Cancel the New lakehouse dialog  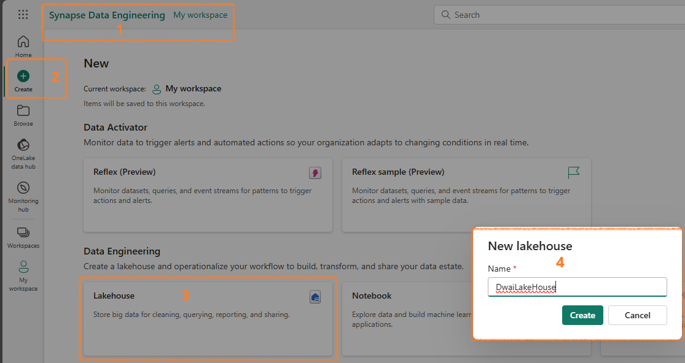click(x=637, y=315)
